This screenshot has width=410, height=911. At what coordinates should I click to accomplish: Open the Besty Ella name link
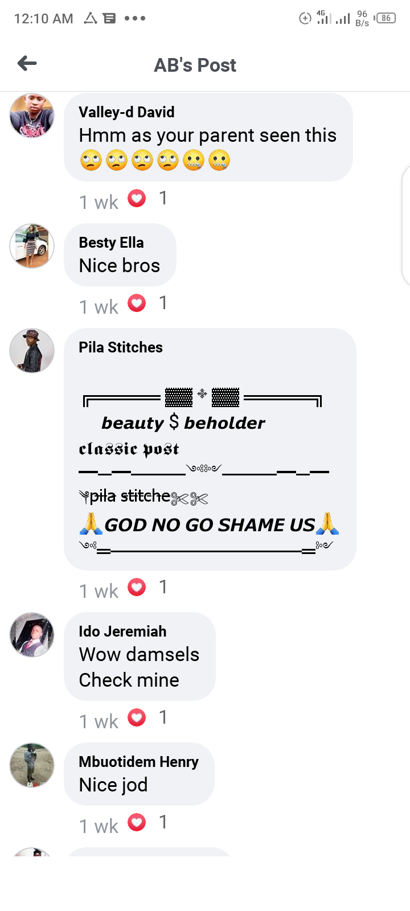click(x=111, y=243)
